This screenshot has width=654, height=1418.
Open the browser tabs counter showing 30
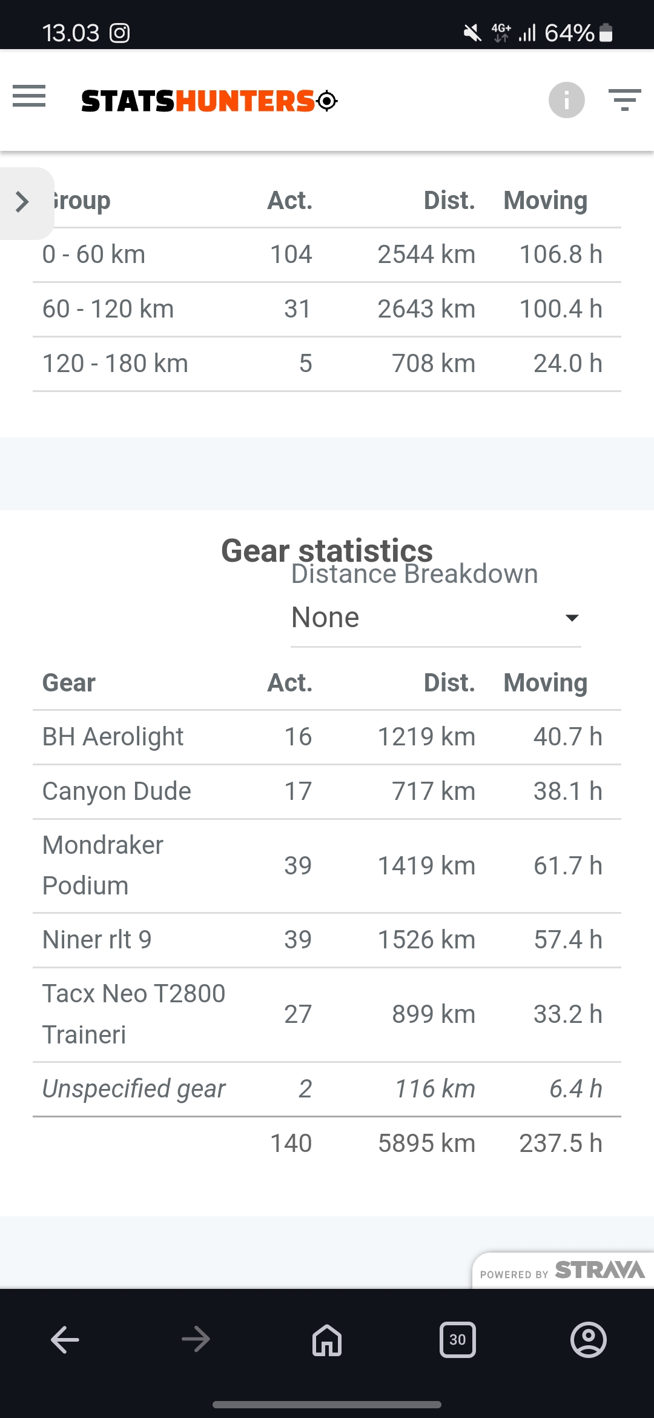click(457, 1339)
